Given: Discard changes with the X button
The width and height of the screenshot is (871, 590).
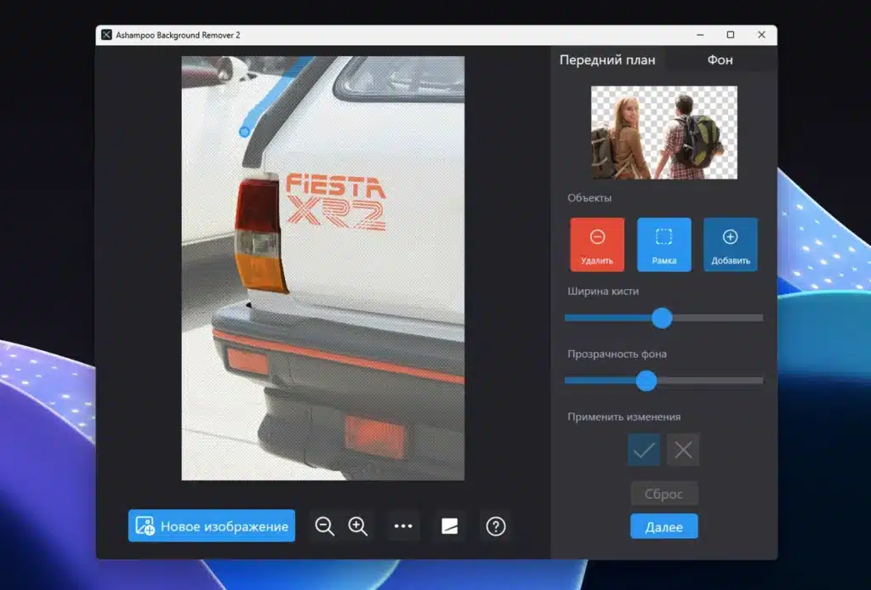Looking at the screenshot, I should [x=683, y=450].
